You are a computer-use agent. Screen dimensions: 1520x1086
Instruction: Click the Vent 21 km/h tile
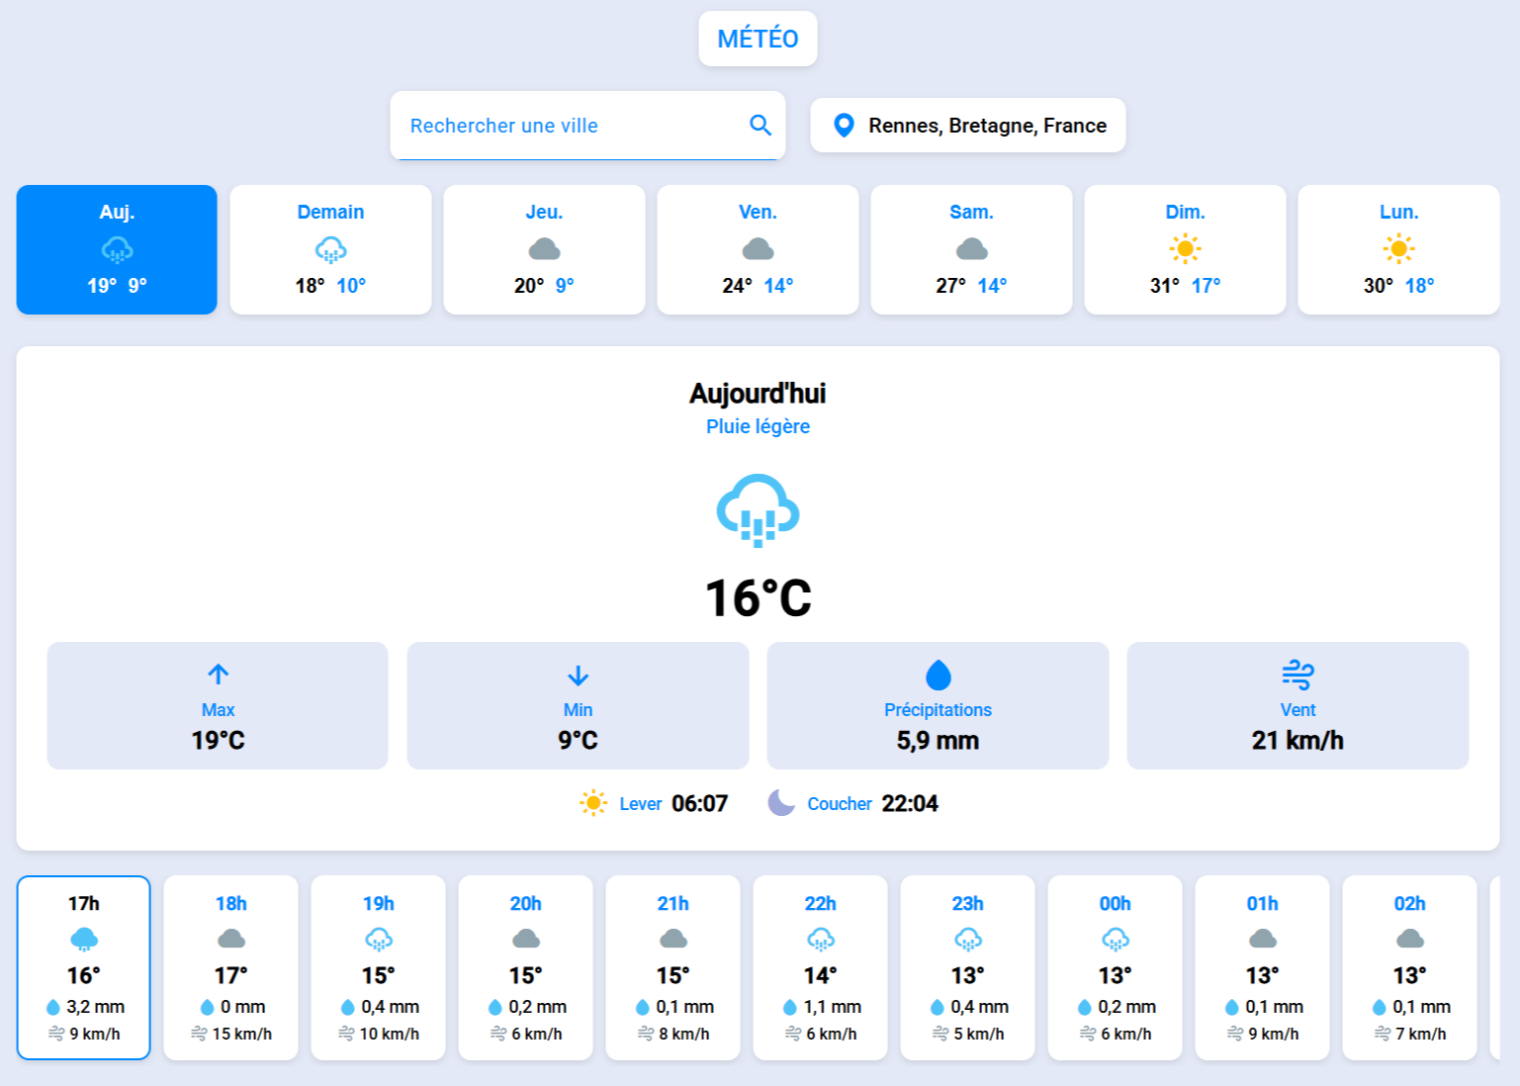point(1297,705)
